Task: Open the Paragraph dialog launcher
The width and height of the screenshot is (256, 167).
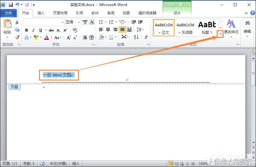Action: click(148, 44)
